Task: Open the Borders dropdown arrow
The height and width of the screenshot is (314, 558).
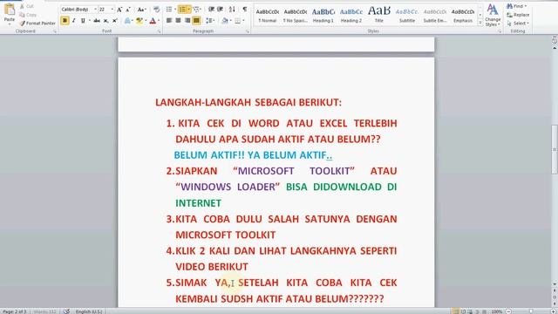Action: coord(243,21)
